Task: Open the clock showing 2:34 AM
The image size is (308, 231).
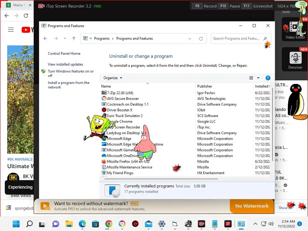Action: pyautogui.click(x=286, y=224)
